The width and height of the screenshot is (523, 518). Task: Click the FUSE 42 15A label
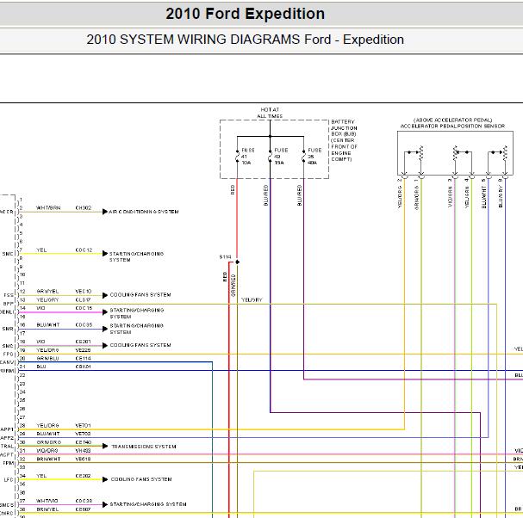[281, 157]
